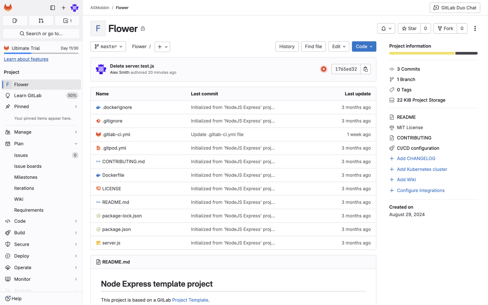This screenshot has height=305, width=488.
Task: Open the notification bell dropdown
Action: tap(386, 28)
